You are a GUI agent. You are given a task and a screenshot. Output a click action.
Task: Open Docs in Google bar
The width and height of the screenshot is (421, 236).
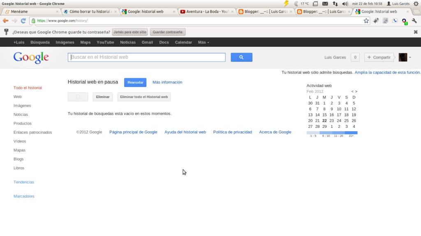(x=164, y=42)
